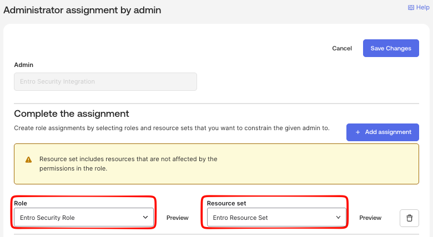Open the Role dropdown
Image resolution: width=433 pixels, height=237 pixels.
point(84,218)
